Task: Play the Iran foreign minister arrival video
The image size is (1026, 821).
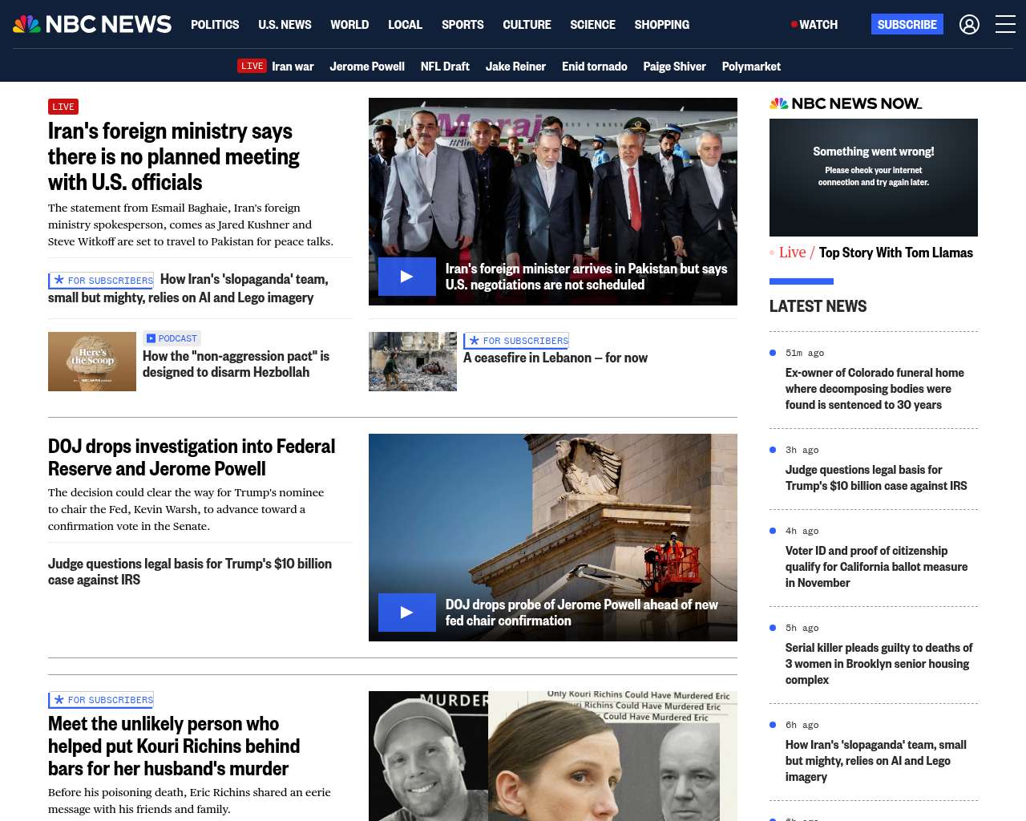Action: tap(406, 277)
